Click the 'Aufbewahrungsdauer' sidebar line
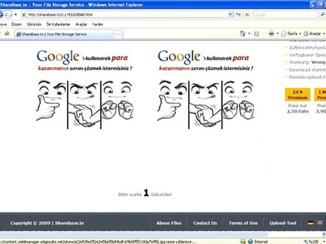 (307, 47)
